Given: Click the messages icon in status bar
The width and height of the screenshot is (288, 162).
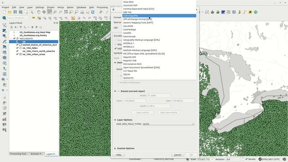Looking at the screenshot, I should tap(284, 159).
